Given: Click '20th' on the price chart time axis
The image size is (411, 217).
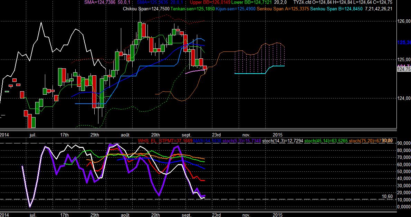Looking at the screenshot, I should tap(155, 135).
